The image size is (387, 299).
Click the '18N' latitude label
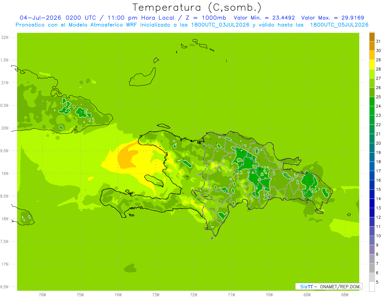(x=5, y=219)
